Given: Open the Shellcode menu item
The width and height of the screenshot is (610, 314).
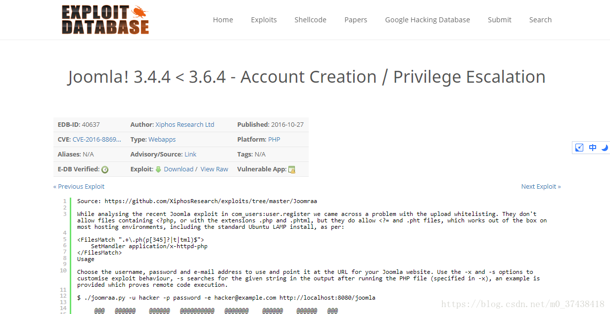Looking at the screenshot, I should [x=310, y=20].
